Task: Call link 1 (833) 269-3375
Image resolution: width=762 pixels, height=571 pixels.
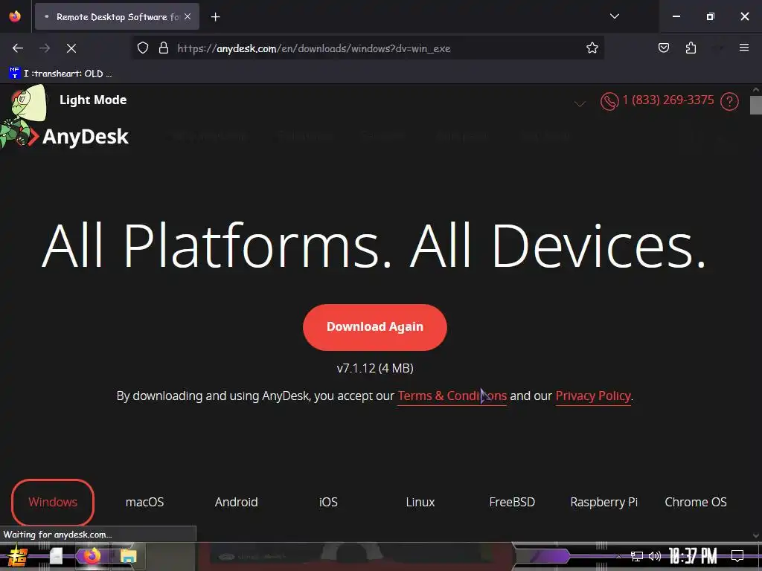Action: click(x=667, y=100)
